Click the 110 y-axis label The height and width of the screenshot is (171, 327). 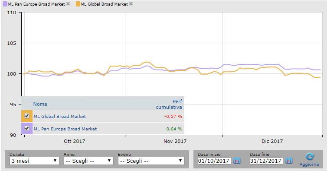[11, 13]
